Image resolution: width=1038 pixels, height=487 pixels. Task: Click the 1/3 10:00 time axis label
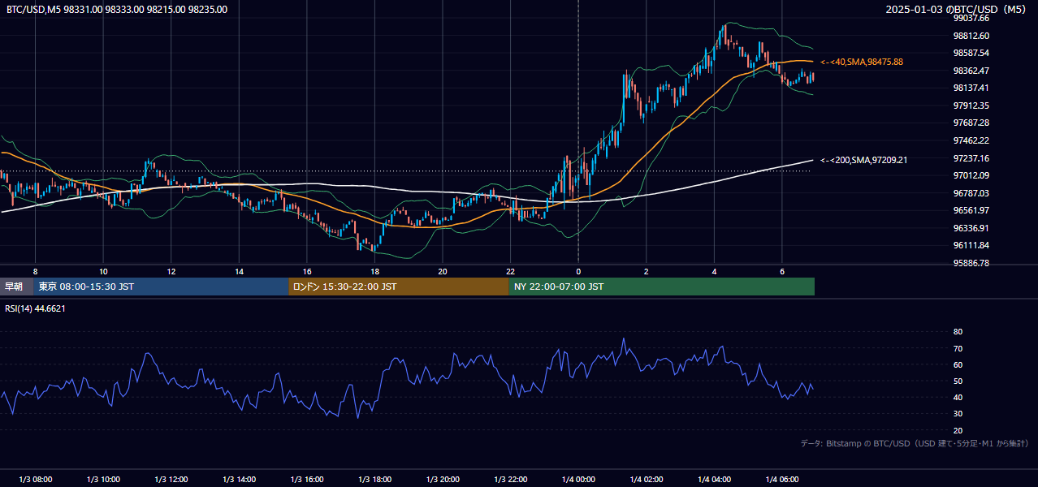point(103,480)
